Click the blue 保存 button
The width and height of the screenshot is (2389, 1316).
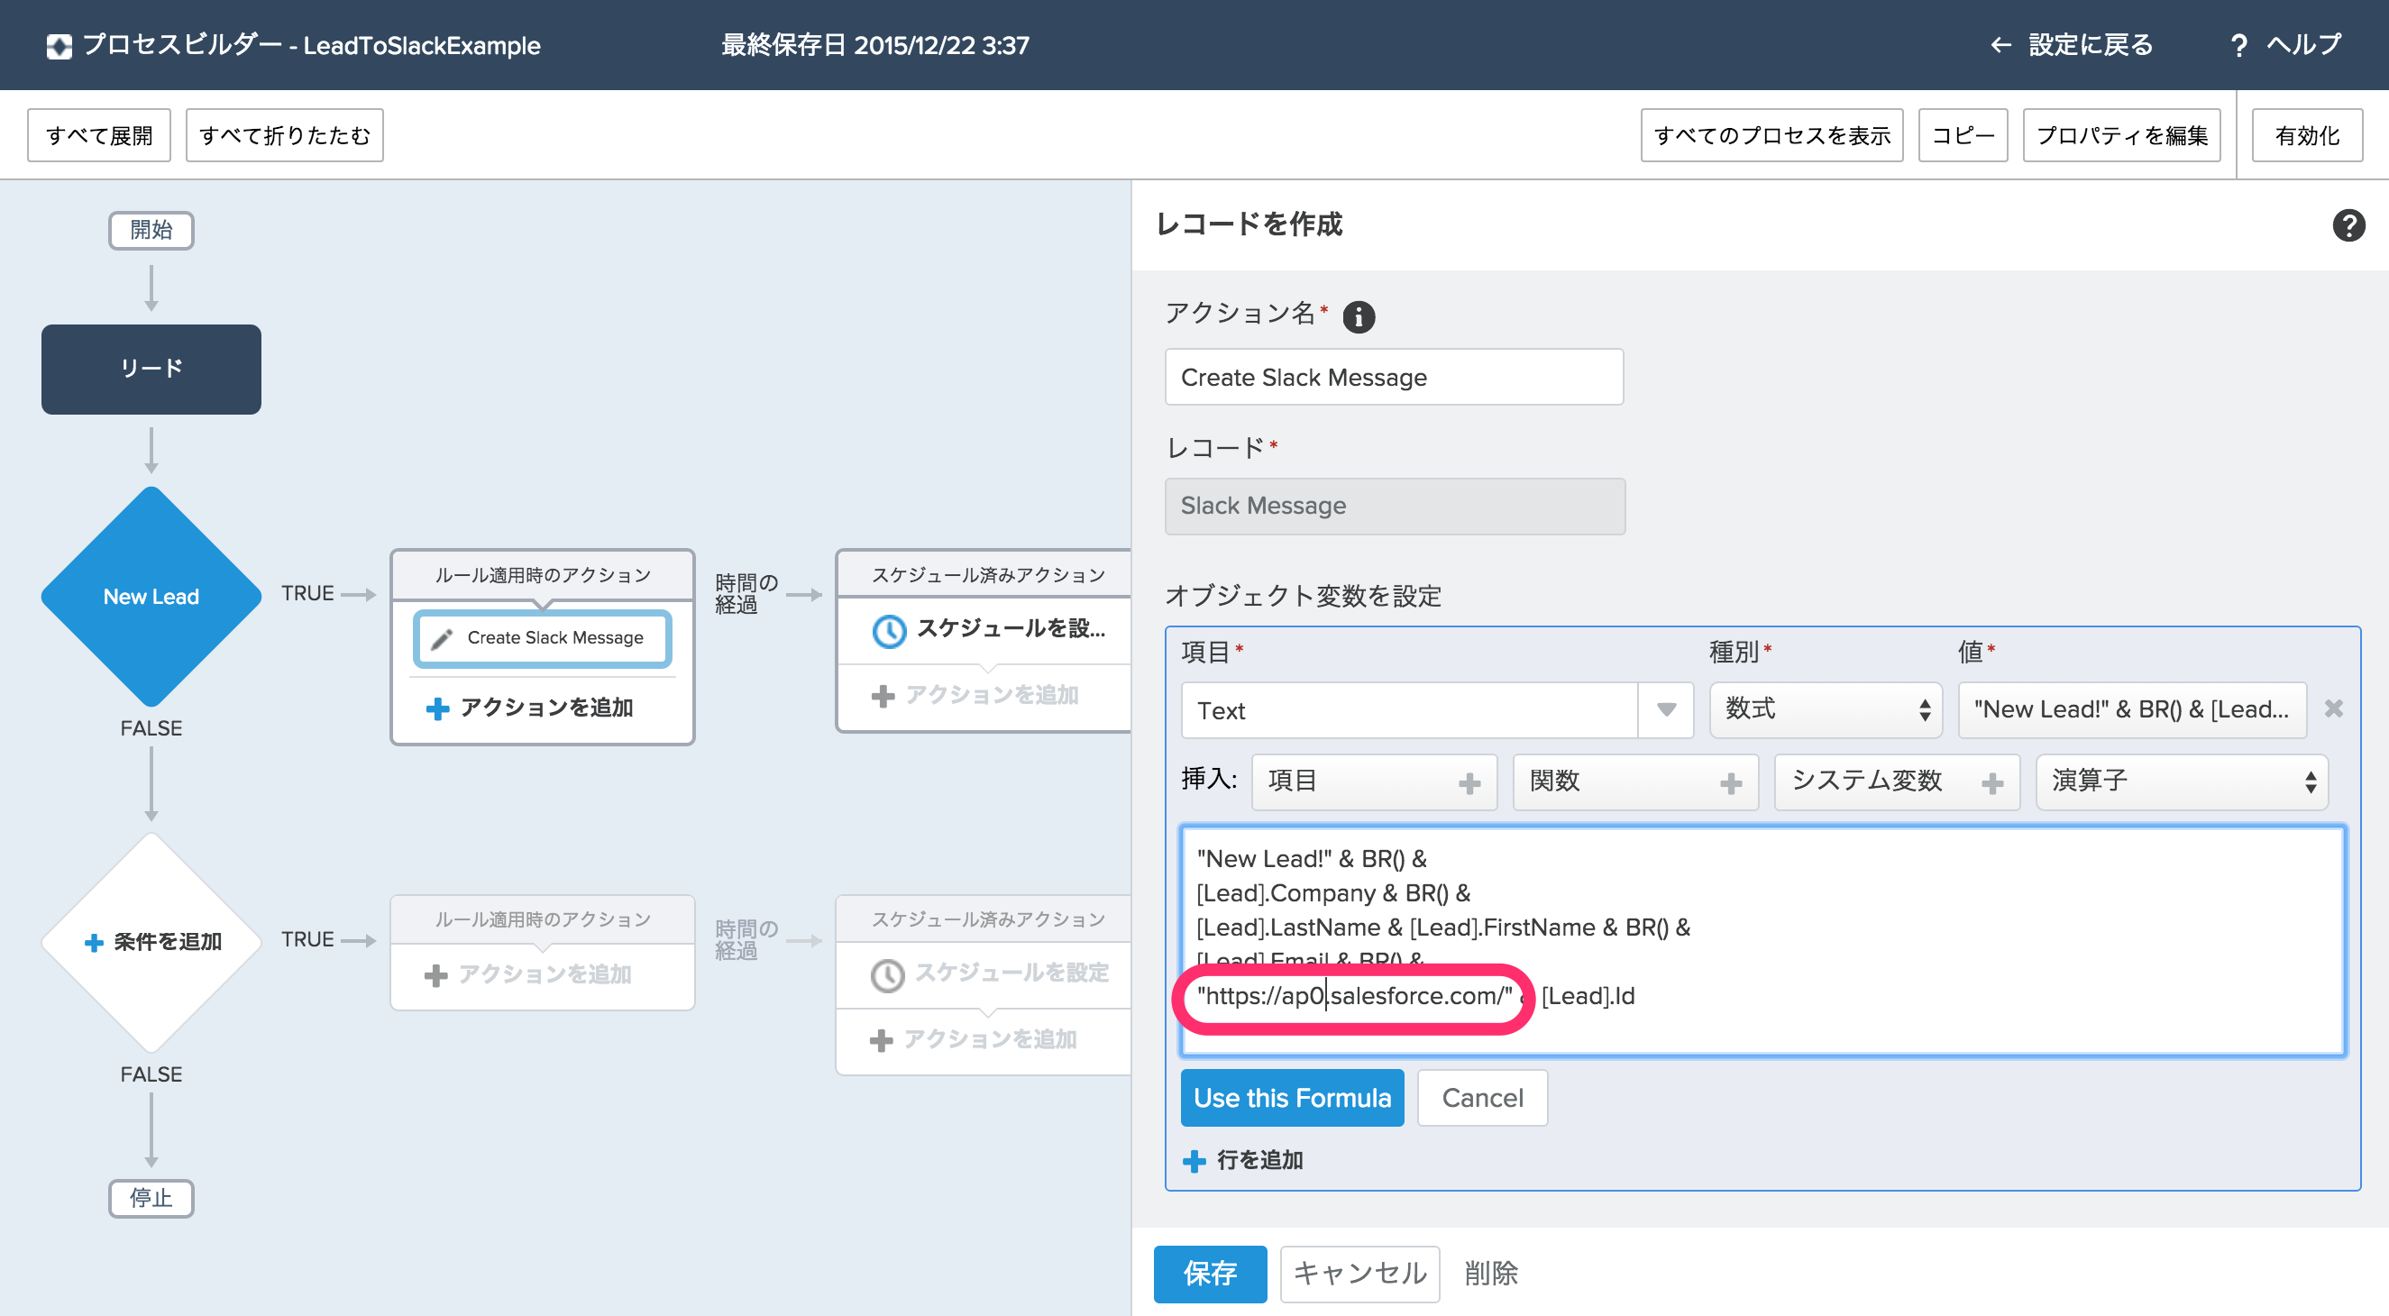click(1210, 1274)
